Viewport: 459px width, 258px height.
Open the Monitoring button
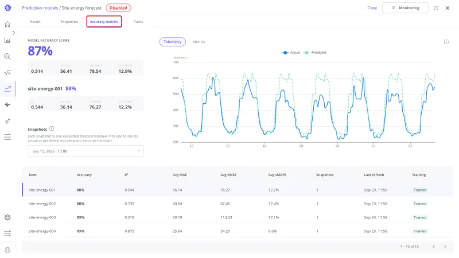click(x=405, y=8)
